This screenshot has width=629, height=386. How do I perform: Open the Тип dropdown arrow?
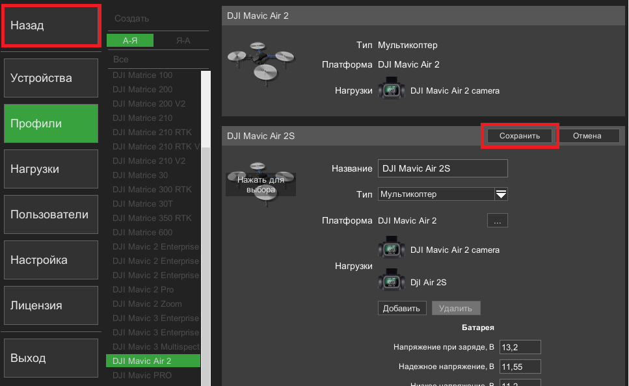[501, 194]
